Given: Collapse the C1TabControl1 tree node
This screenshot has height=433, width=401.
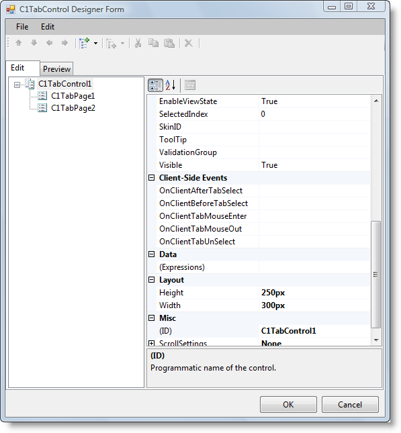Looking at the screenshot, I should pos(17,85).
